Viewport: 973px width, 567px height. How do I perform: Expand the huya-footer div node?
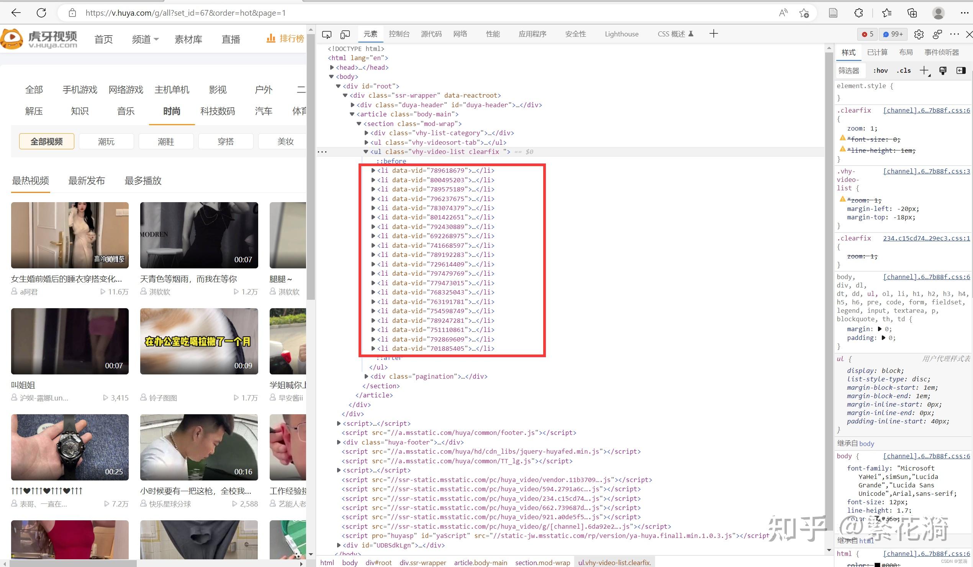click(x=339, y=442)
